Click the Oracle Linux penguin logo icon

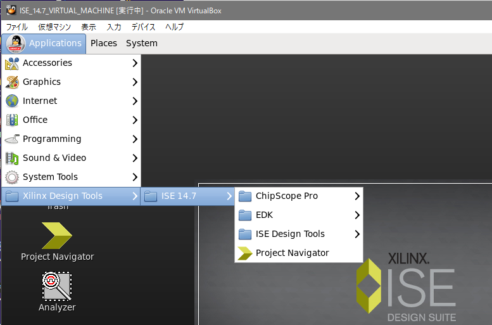[15, 44]
